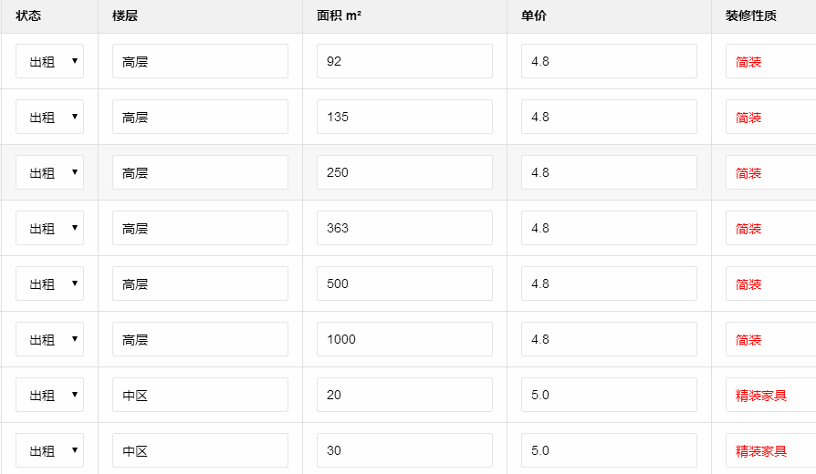This screenshot has width=816, height=474.
Task: Click the 面积 m² column header
Action: point(339,16)
